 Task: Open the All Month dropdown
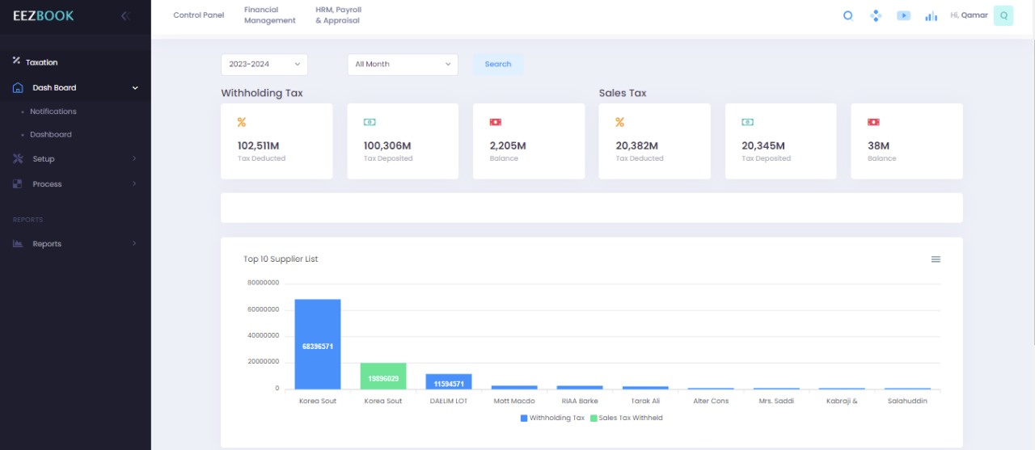(x=402, y=64)
